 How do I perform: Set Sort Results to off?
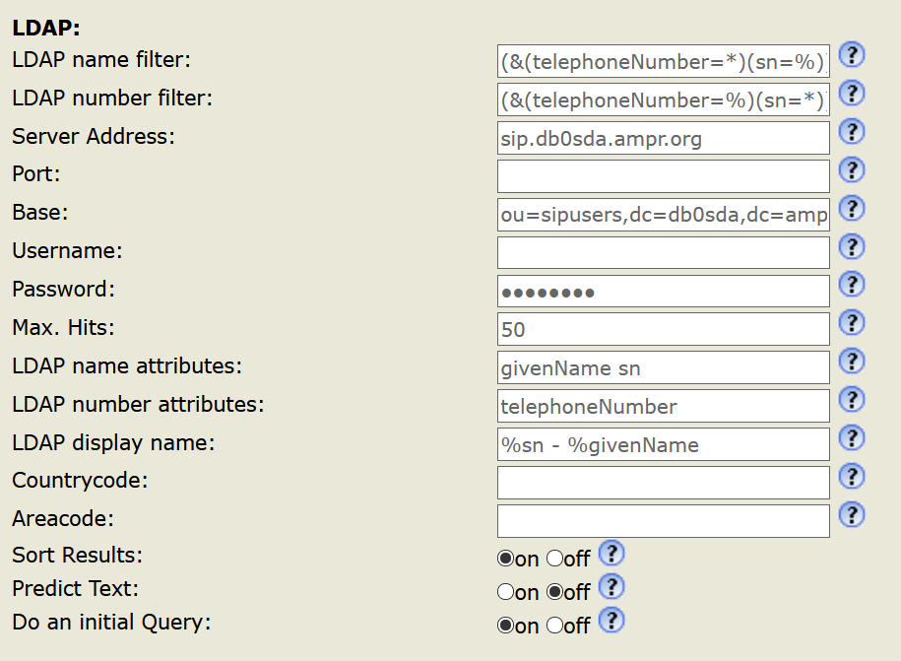(x=554, y=559)
